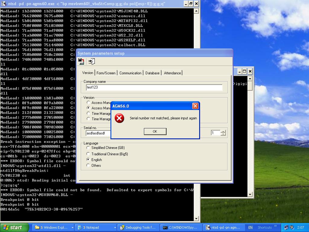
Task: Restore the ntsd console window
Action: (191, 4)
